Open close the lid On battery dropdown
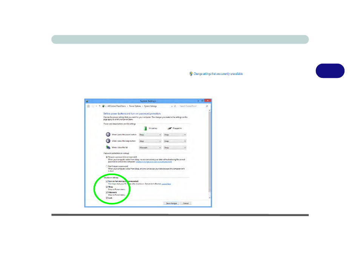Screen dimensions: 360x253 150,148
